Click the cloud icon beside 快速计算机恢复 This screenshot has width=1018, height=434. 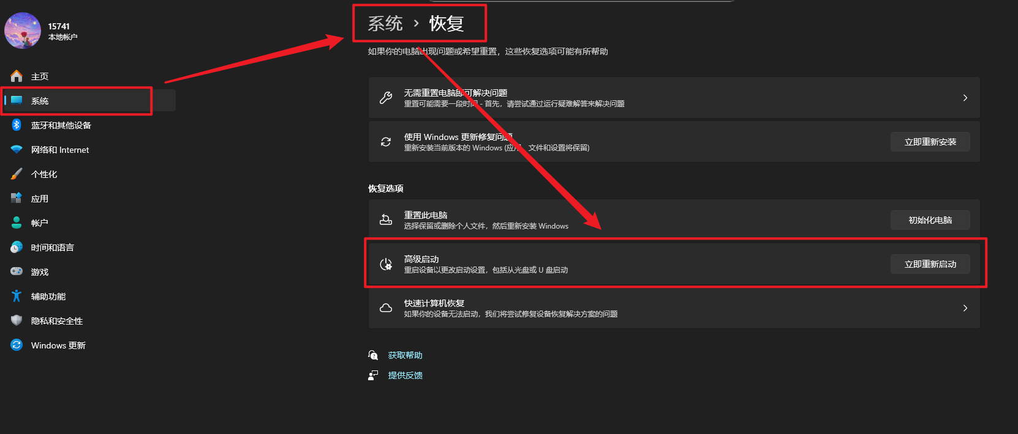tap(386, 308)
